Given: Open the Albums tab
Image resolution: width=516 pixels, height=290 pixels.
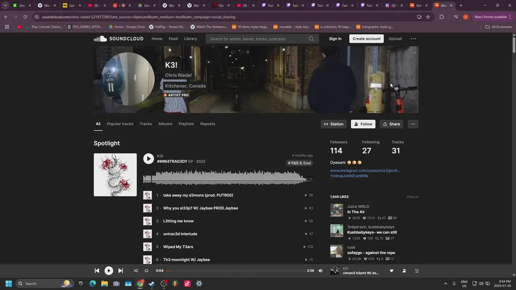Looking at the screenshot, I should click(165, 124).
